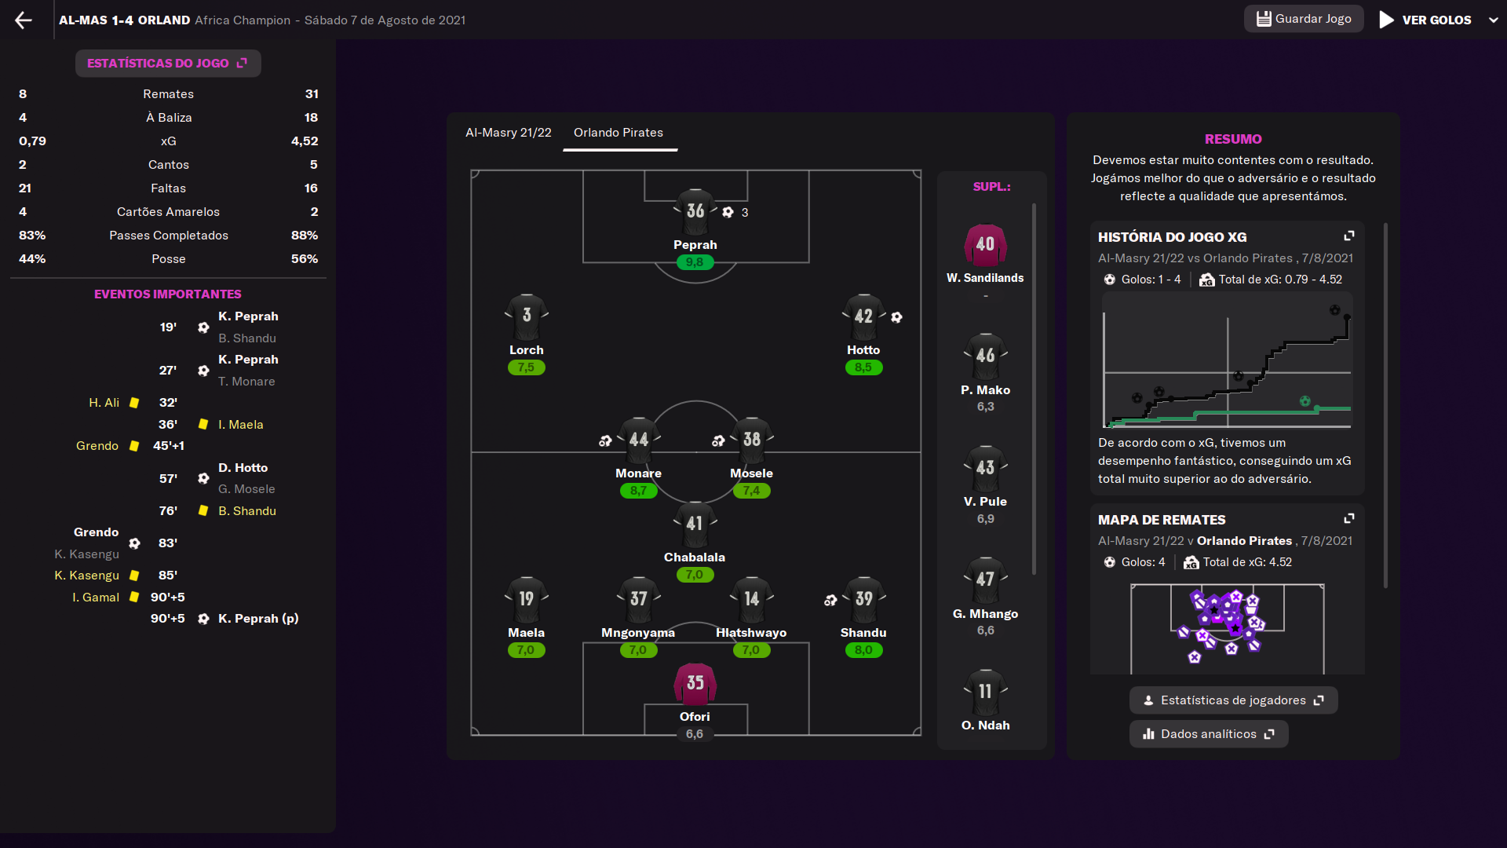Click Grendo's yellow card at 45'+1
This screenshot has width=1507, height=848.
point(134,446)
